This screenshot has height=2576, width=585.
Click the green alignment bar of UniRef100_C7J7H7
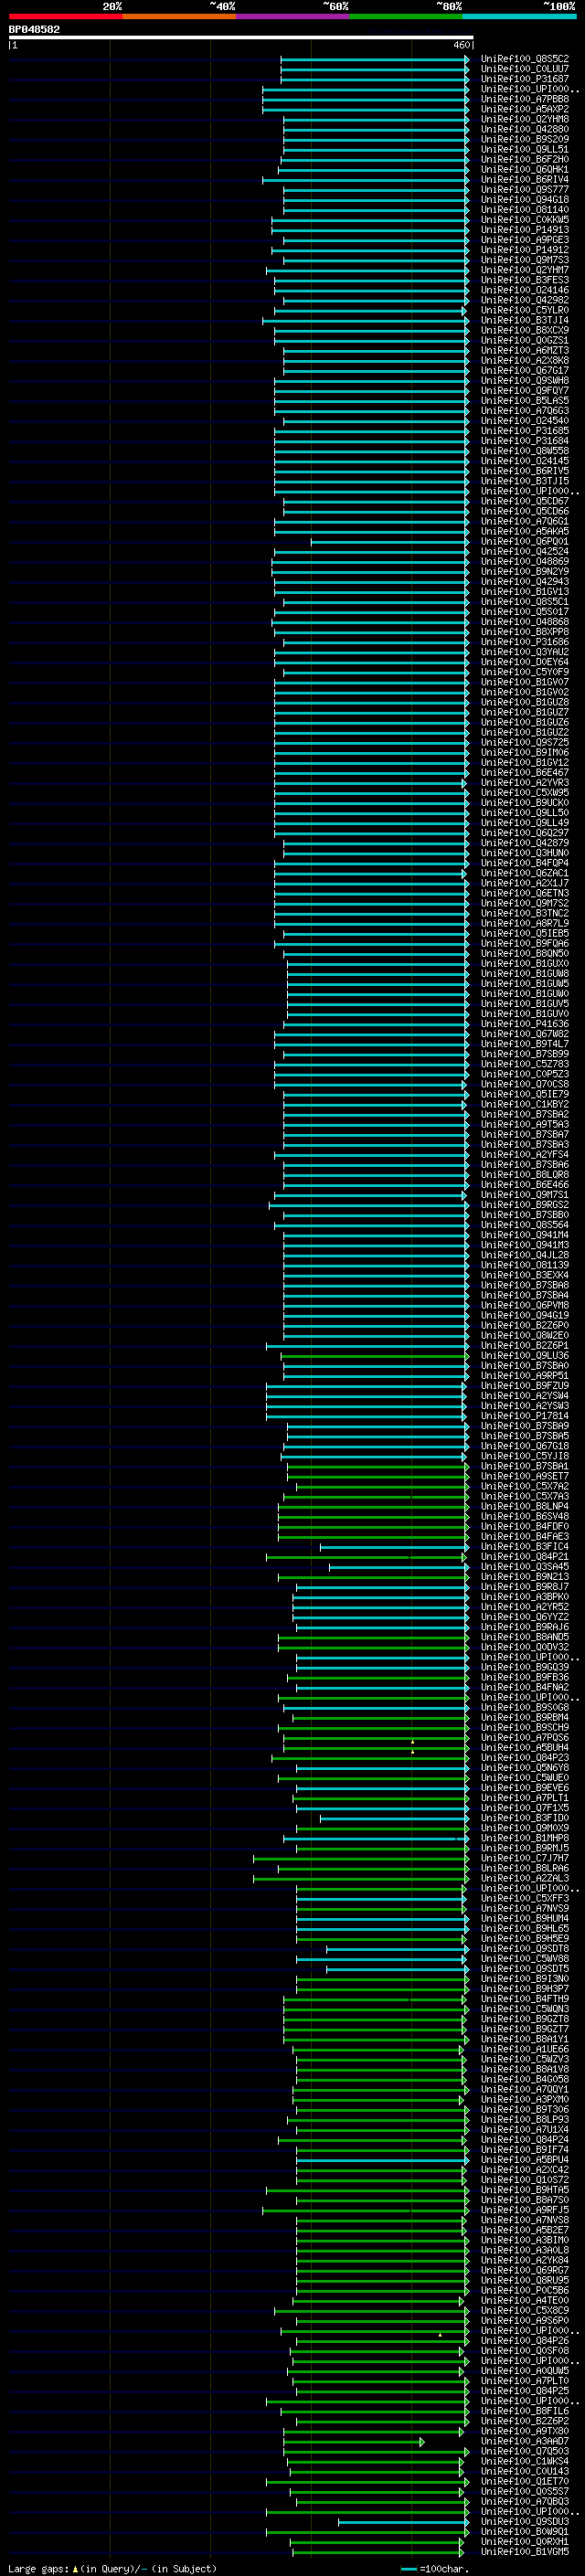361,1858
